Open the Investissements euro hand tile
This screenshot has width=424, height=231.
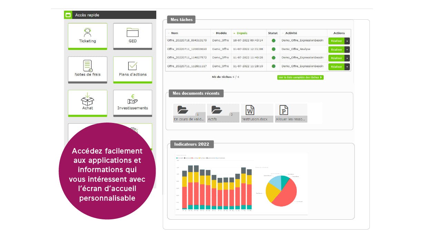pos(132,103)
